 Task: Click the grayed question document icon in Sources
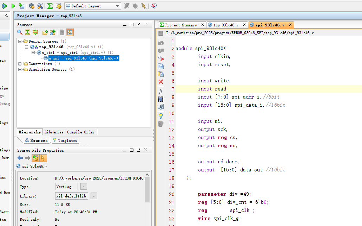pos(62,32)
